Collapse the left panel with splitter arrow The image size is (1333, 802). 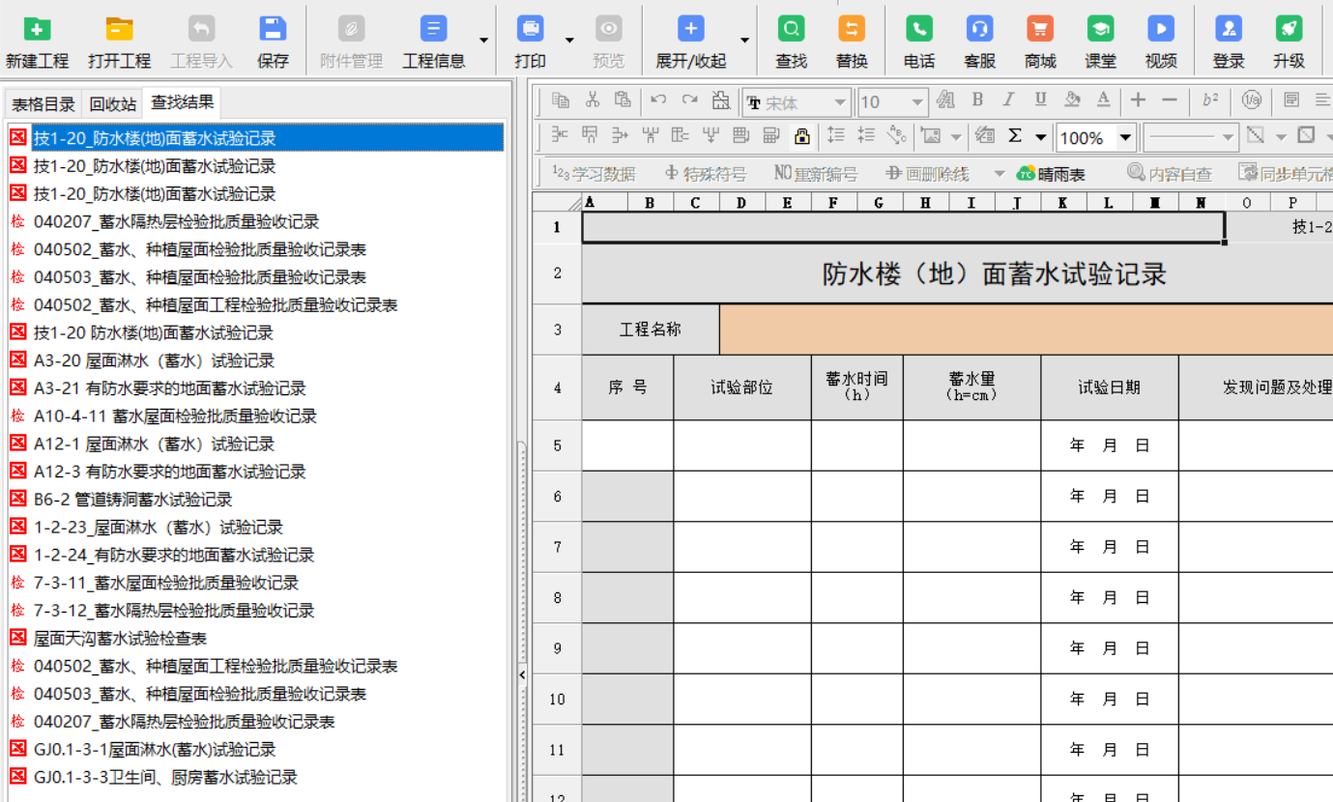pyautogui.click(x=523, y=674)
